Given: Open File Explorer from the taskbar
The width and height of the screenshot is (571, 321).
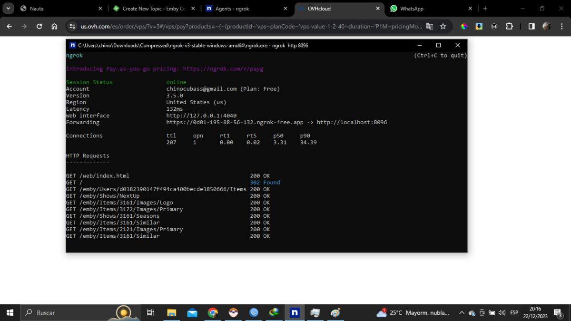Looking at the screenshot, I should (172, 312).
